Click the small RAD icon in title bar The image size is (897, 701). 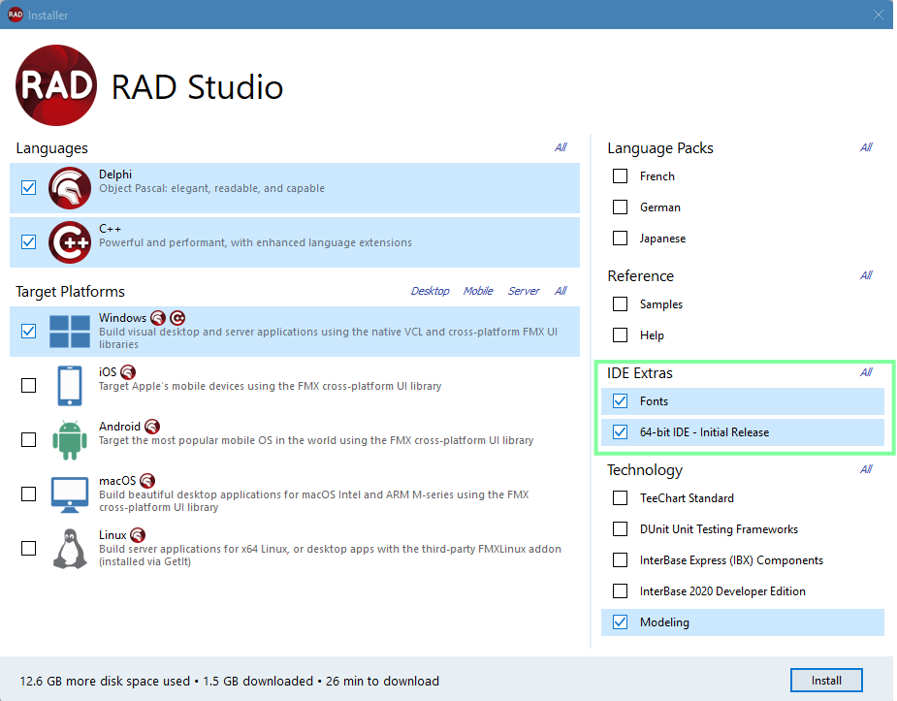point(16,15)
